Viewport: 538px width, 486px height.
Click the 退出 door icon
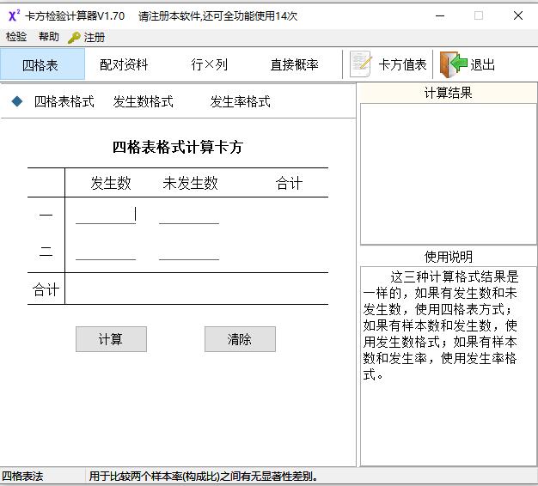(x=453, y=64)
